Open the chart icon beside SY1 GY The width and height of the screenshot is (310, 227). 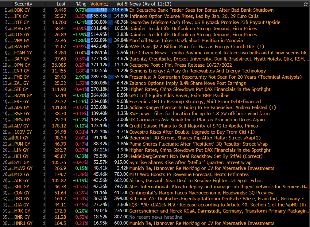tap(11, 163)
